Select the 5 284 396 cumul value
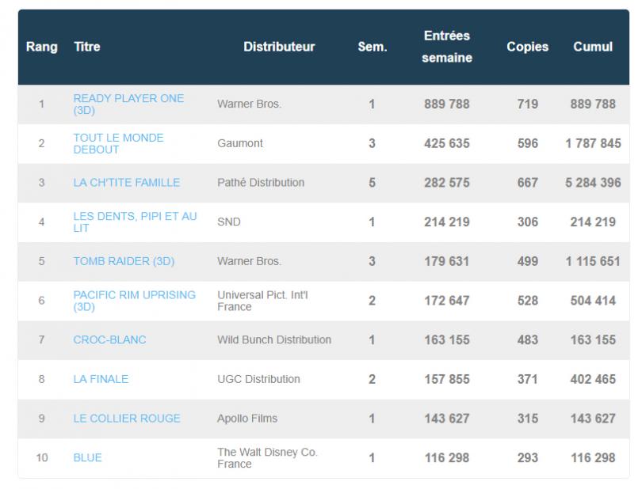Screen dimensions: 642x489 pyautogui.click(x=593, y=183)
